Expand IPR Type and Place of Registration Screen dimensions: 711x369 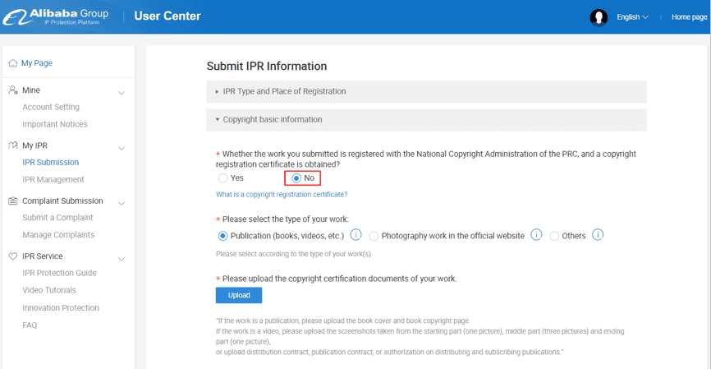pyautogui.click(x=284, y=91)
